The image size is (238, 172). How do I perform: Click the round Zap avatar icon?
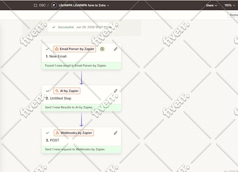(54, 5)
